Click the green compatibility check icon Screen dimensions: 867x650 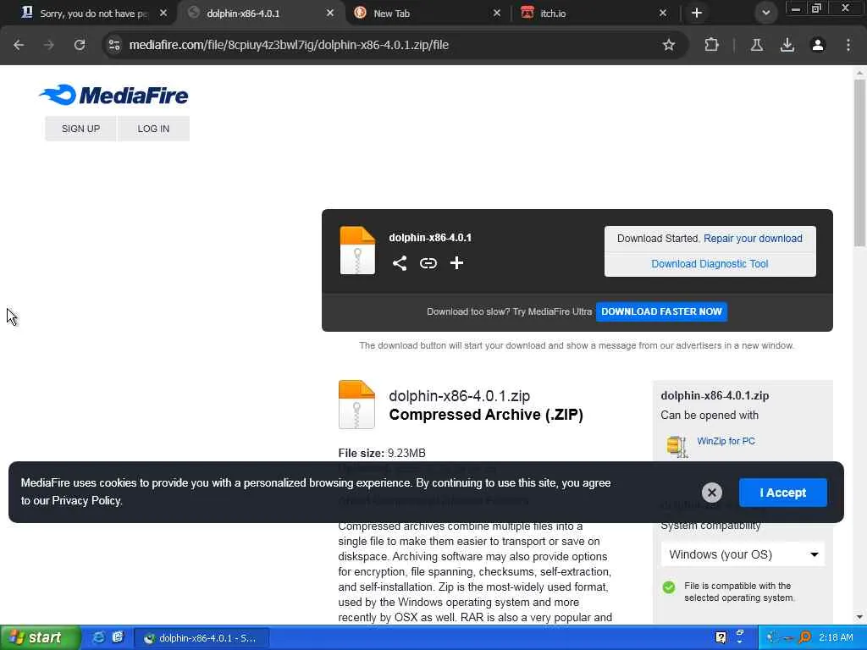click(x=669, y=587)
